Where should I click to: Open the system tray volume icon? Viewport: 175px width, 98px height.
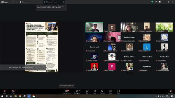click(163, 96)
